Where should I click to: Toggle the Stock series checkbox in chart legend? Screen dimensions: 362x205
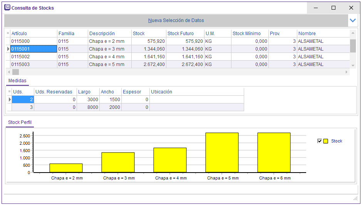[319, 141]
